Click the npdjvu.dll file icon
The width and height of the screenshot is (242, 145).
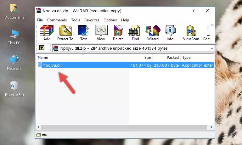click(x=40, y=65)
